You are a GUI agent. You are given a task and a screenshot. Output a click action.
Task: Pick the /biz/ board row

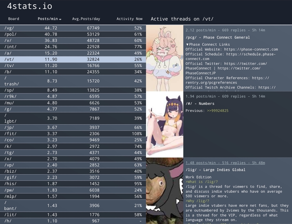[73, 171]
